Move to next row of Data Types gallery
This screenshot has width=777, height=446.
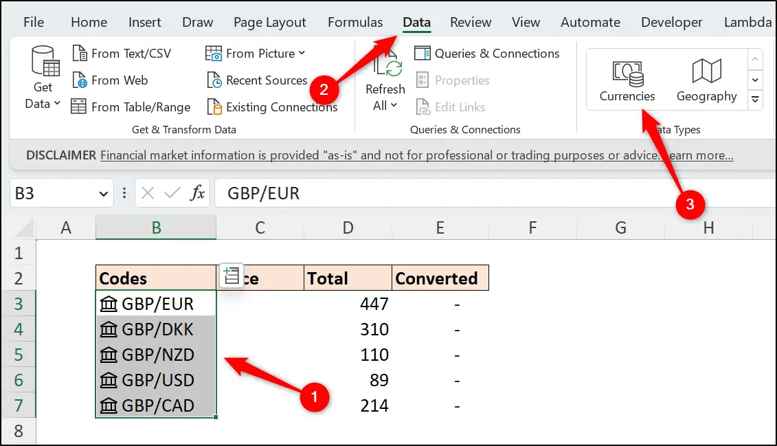pyautogui.click(x=755, y=80)
